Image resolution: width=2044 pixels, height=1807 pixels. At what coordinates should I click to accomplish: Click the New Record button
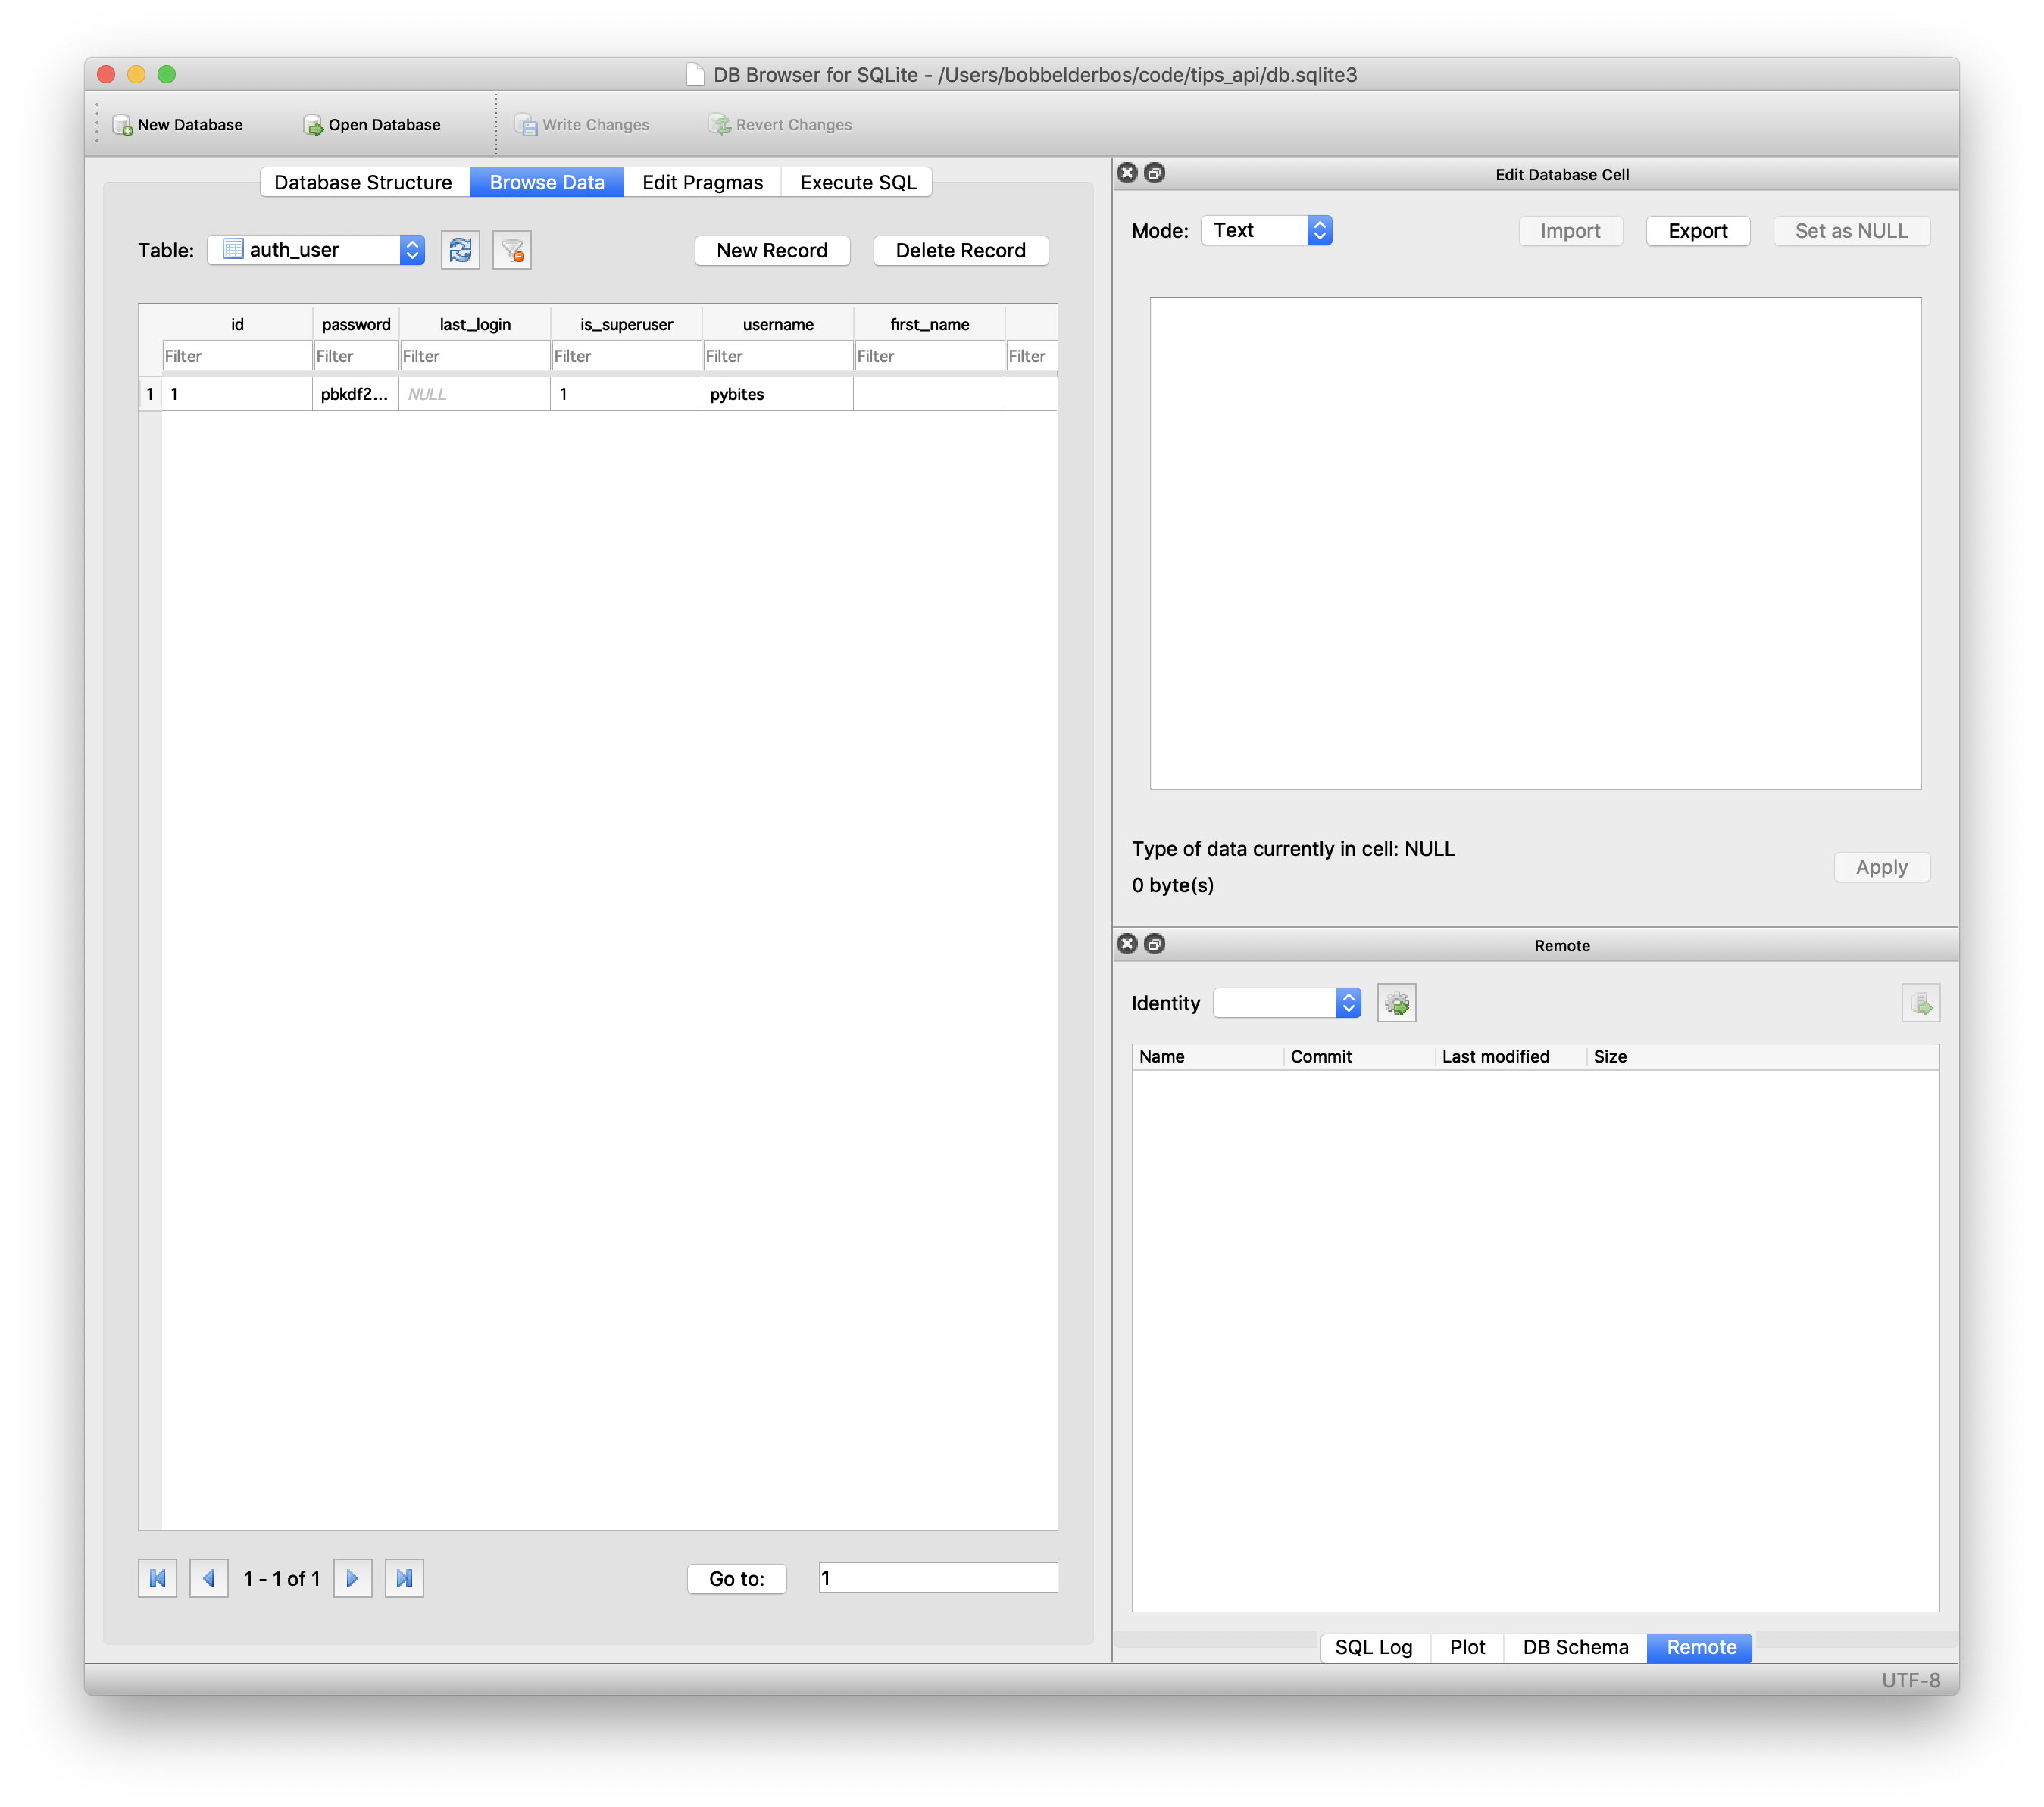[x=772, y=251]
